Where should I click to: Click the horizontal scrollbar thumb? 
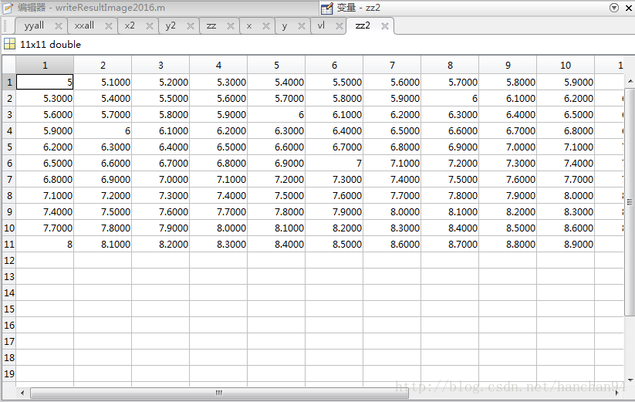[219, 393]
